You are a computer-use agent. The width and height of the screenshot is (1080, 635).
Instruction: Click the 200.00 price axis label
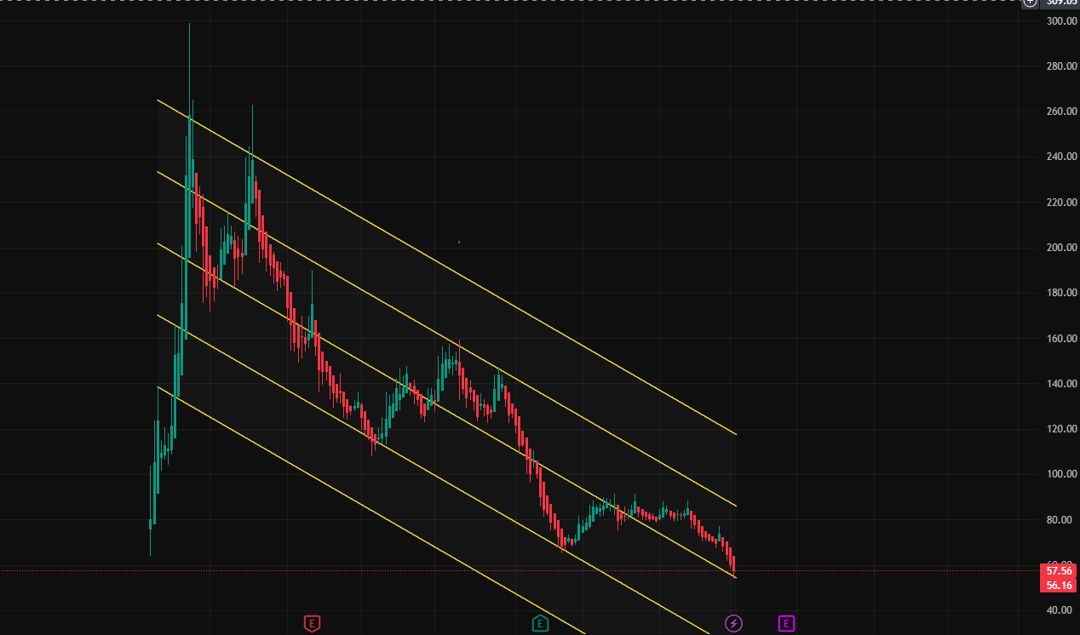pyautogui.click(x=1060, y=248)
